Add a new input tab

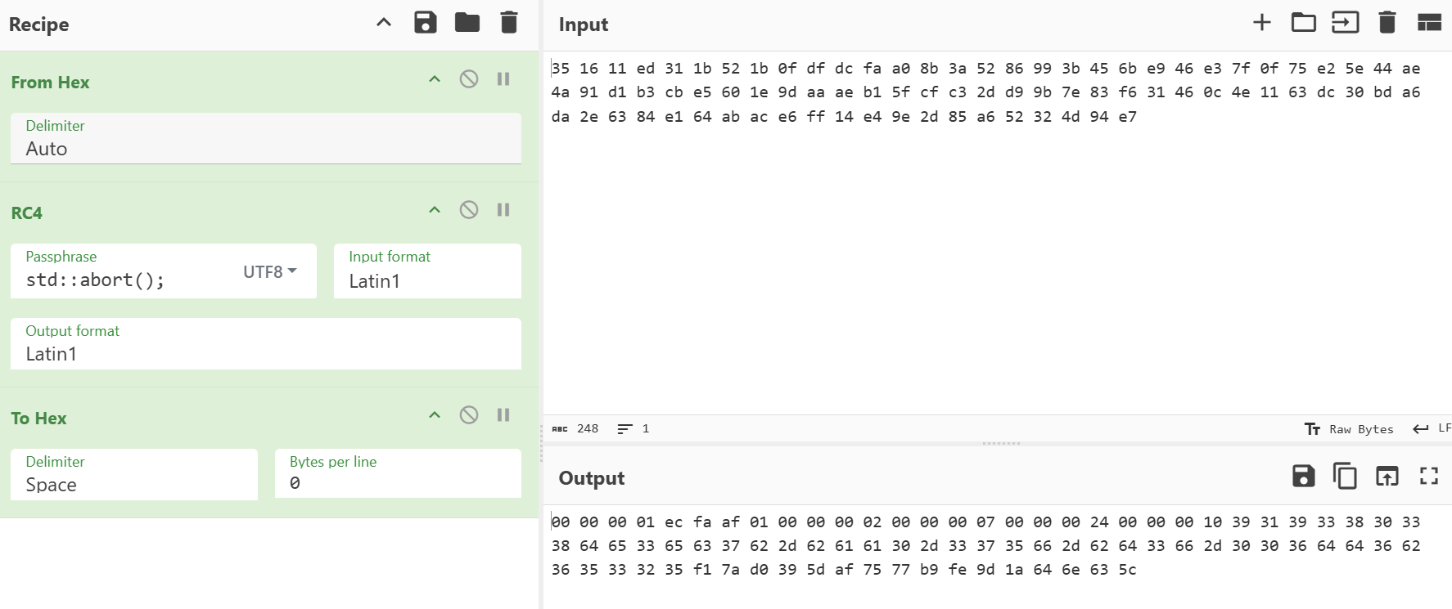[1261, 23]
